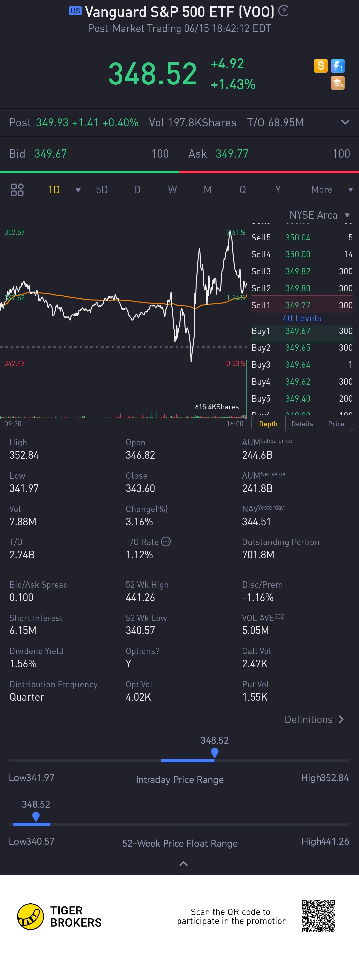The image size is (359, 958).
Task: Switch to the M monthly chart tab
Action: click(x=207, y=190)
